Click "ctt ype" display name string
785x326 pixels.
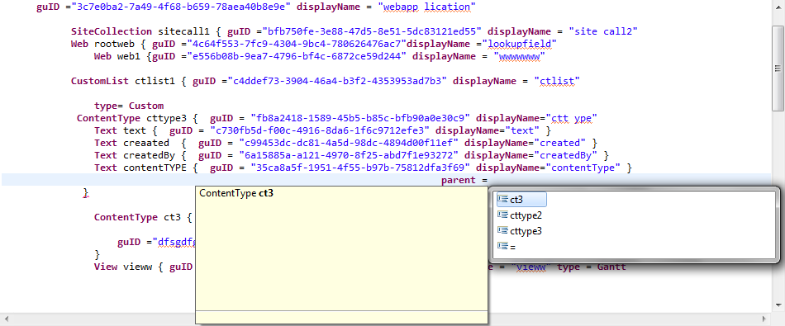(572, 118)
